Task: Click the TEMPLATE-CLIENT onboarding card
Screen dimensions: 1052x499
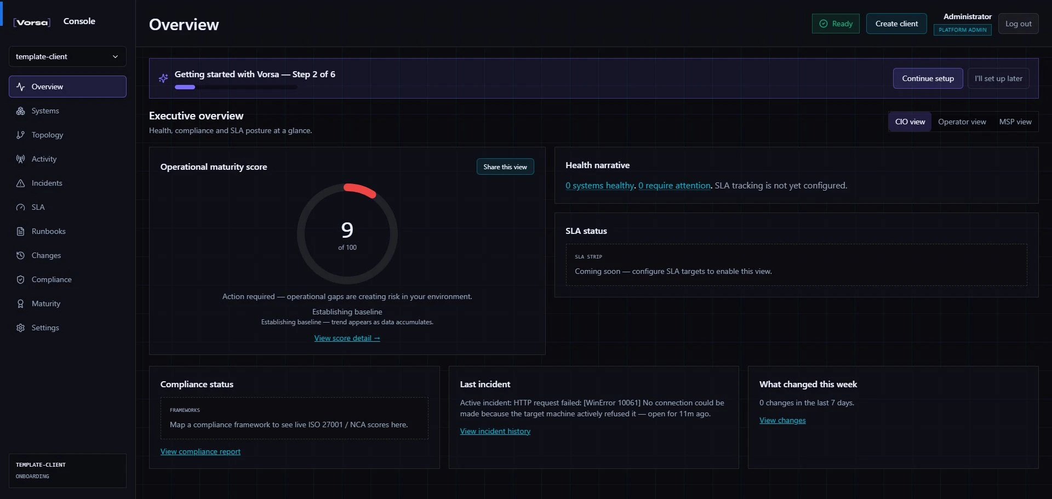Action: click(x=67, y=471)
